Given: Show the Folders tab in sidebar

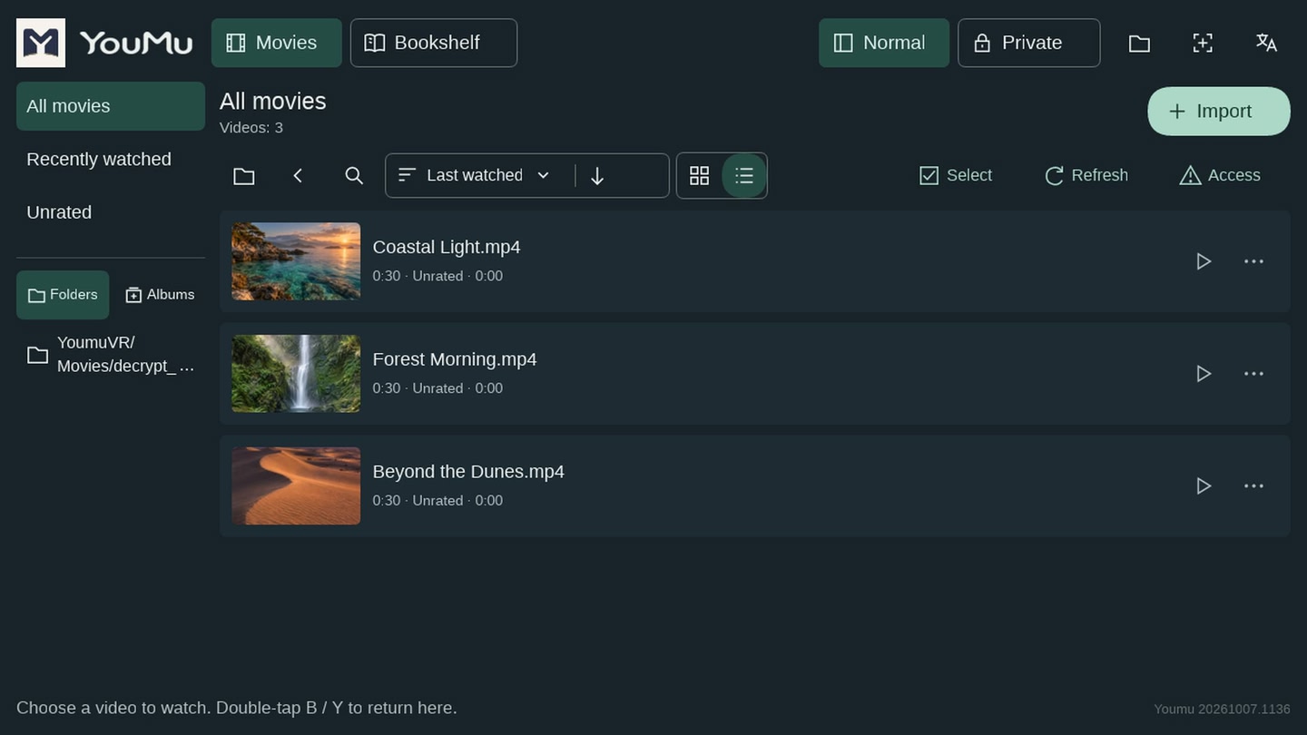Looking at the screenshot, I should pyautogui.click(x=63, y=295).
